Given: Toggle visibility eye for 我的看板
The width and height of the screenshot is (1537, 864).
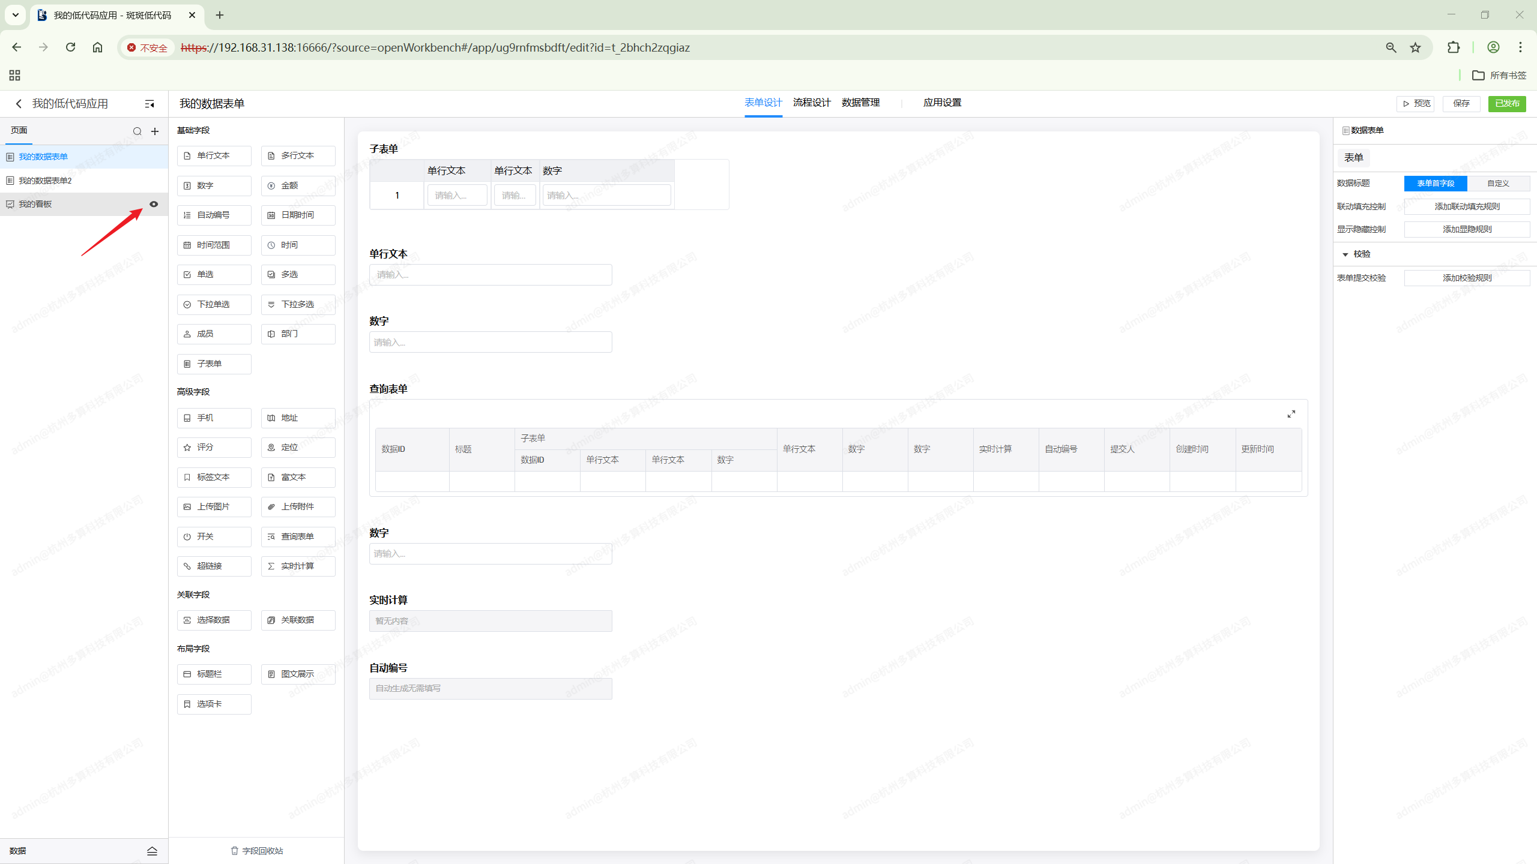Looking at the screenshot, I should click(154, 204).
